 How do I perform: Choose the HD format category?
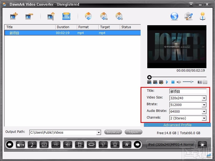tap(56, 145)
